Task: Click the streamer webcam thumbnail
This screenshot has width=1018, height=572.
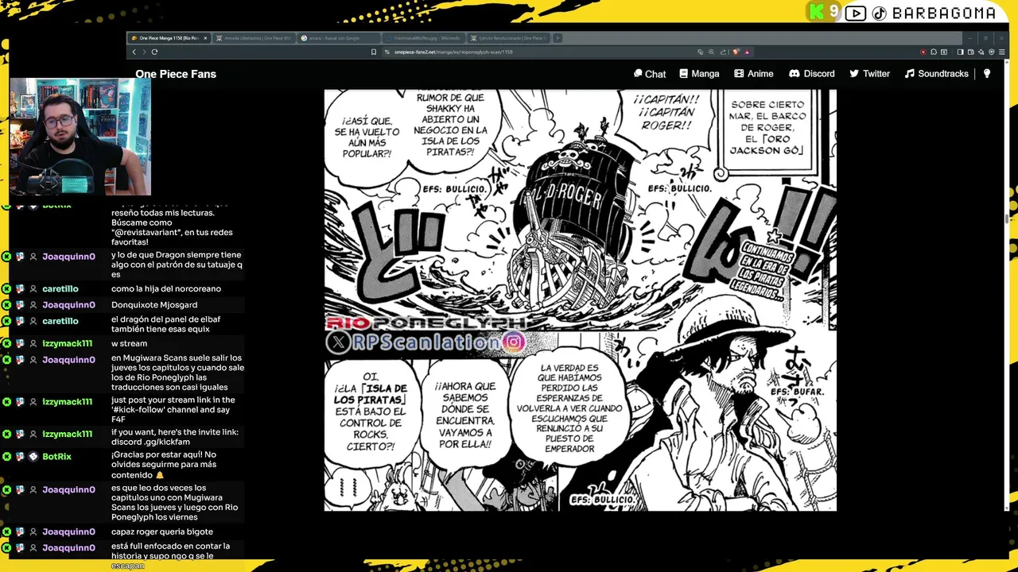Action: (80, 137)
